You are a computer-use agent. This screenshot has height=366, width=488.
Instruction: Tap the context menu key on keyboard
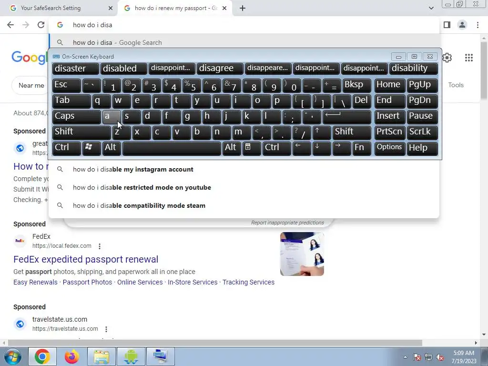coord(252,148)
